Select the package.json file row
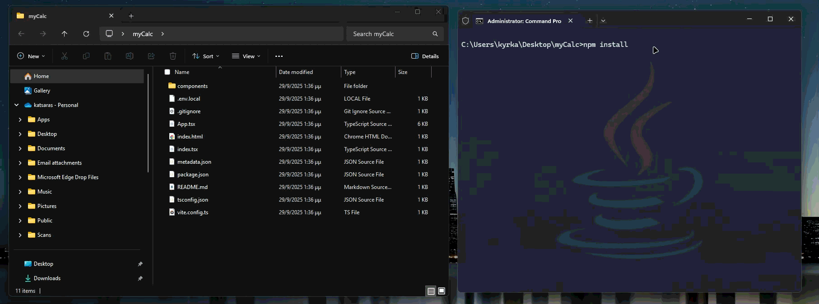Screen dimensions: 819x304 298,175
